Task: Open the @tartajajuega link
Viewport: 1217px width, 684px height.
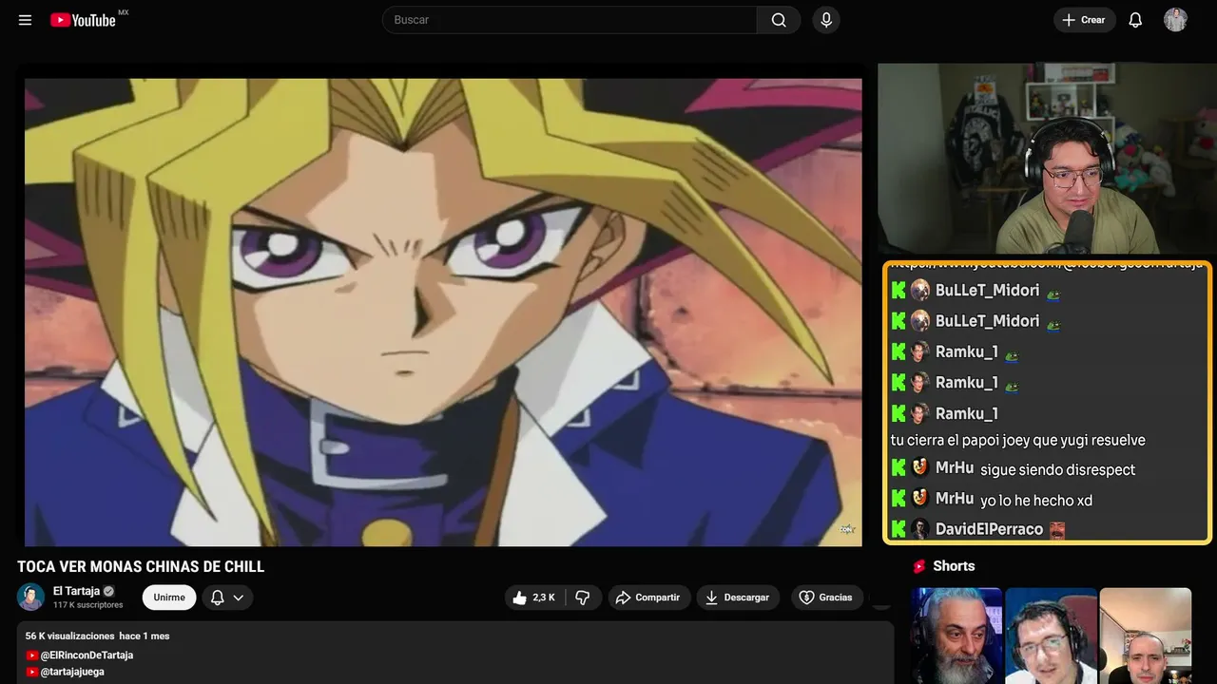Action: click(72, 672)
